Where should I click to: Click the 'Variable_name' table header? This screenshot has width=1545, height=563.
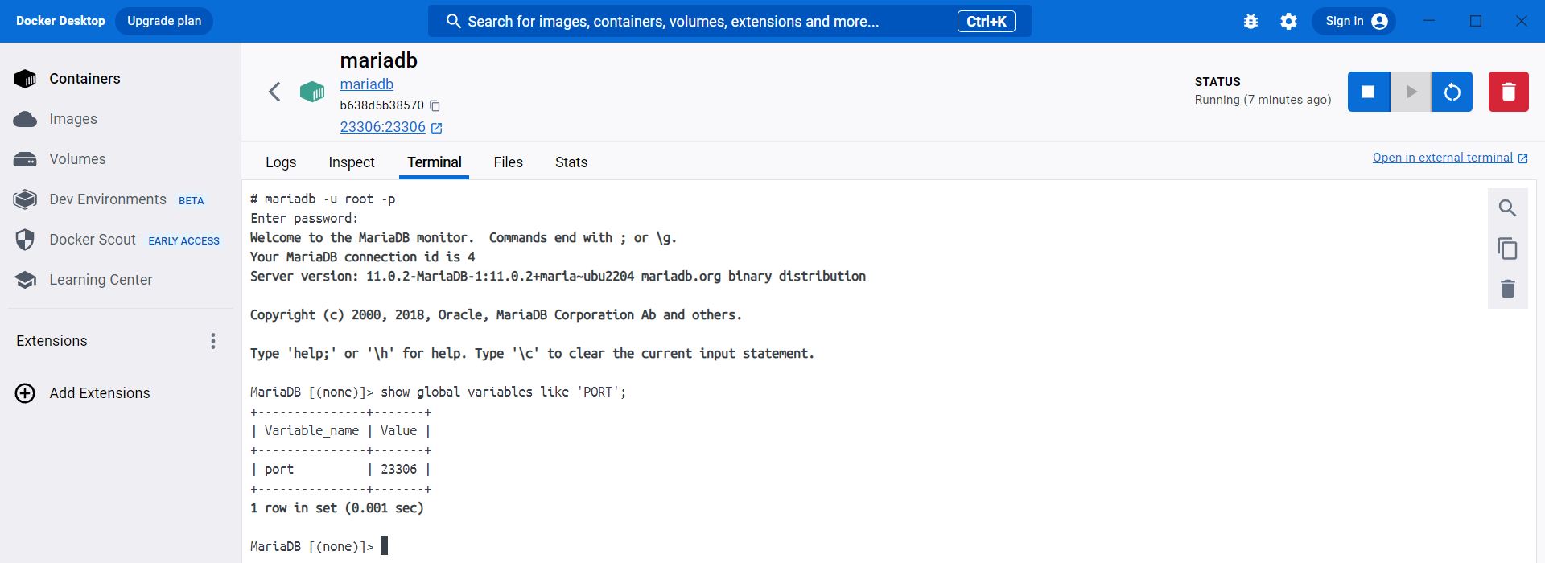point(311,430)
